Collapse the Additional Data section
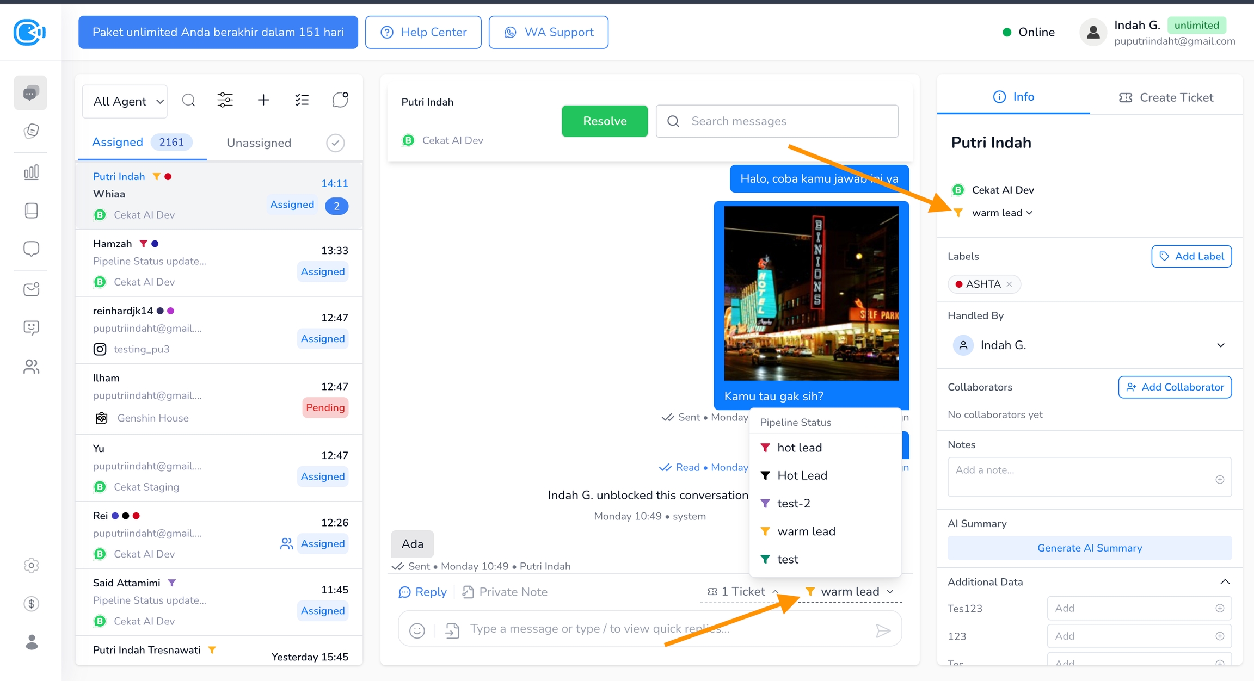The width and height of the screenshot is (1254, 681). click(1225, 582)
